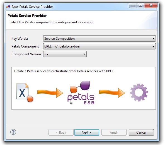Click the Petals ESB logo
165x145 pixels.
click(81, 93)
